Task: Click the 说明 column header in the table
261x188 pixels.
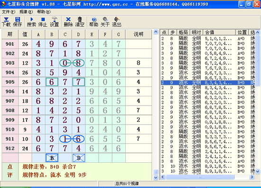Action: (x=139, y=34)
